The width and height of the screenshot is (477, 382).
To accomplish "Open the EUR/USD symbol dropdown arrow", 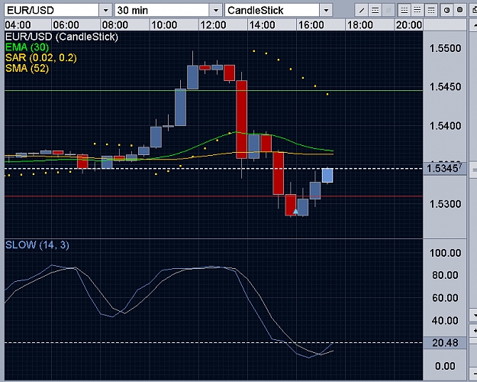I will click(x=105, y=11).
